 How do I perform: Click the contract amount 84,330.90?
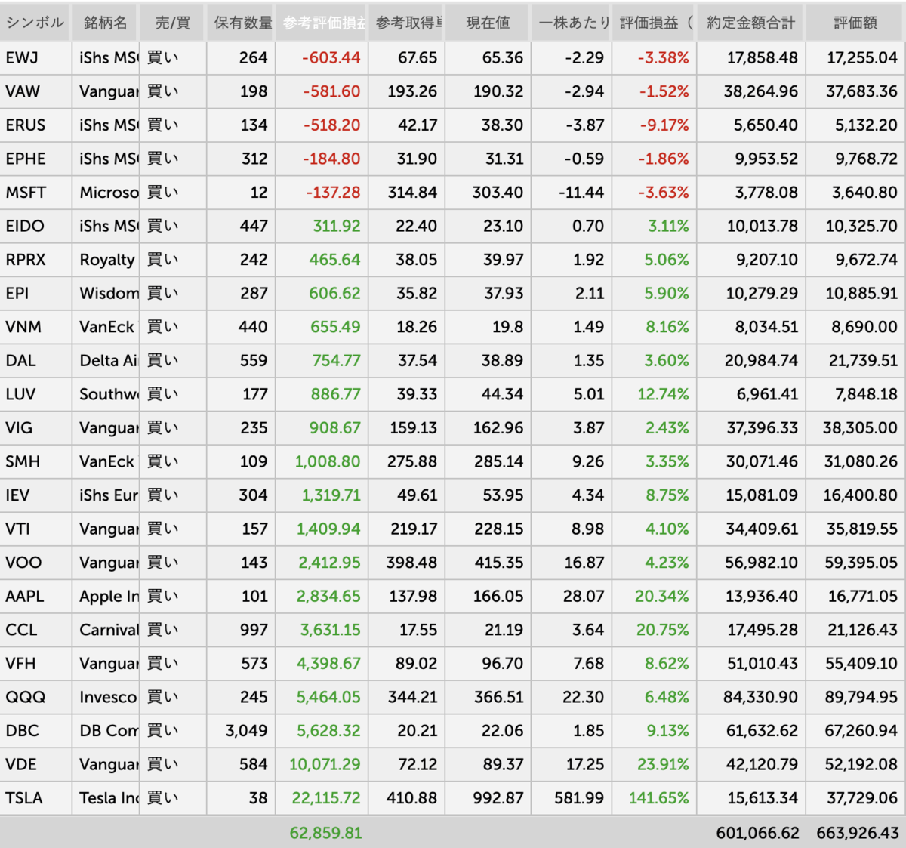pos(760,697)
